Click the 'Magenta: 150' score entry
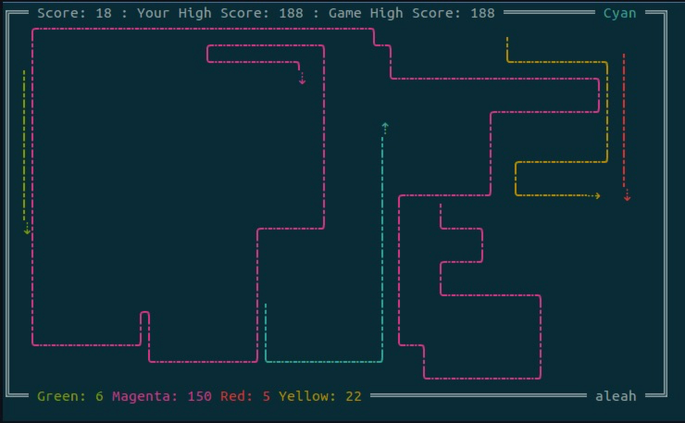 162,396
